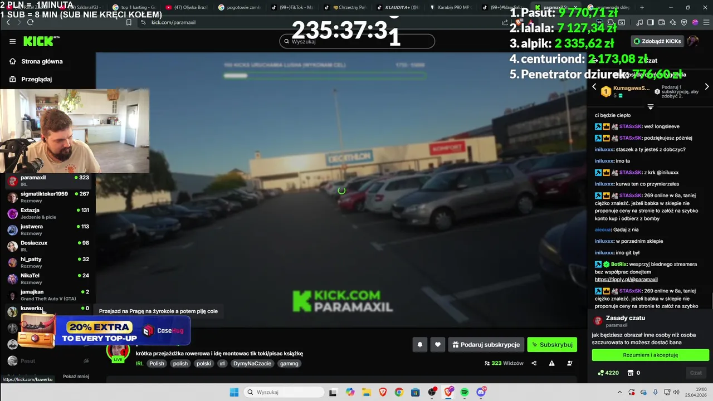This screenshot has width=713, height=401.
Task: Click the disabled Czat send button
Action: (696, 373)
